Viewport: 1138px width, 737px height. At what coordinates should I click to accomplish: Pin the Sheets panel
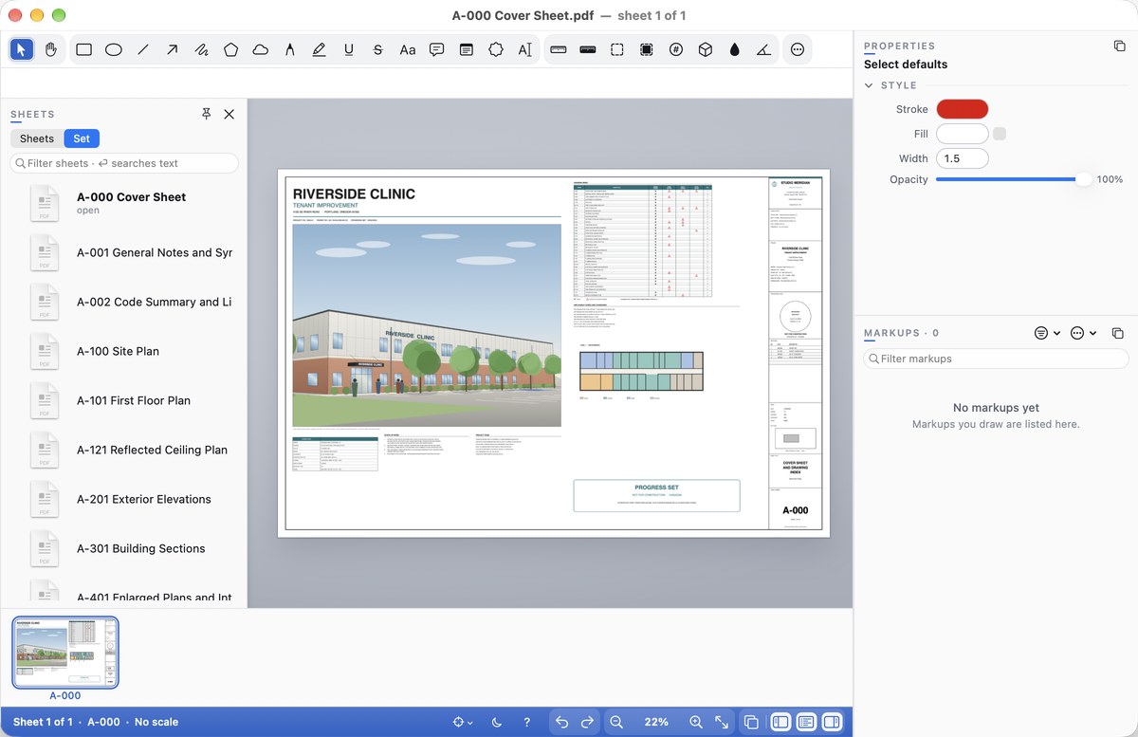(x=207, y=114)
